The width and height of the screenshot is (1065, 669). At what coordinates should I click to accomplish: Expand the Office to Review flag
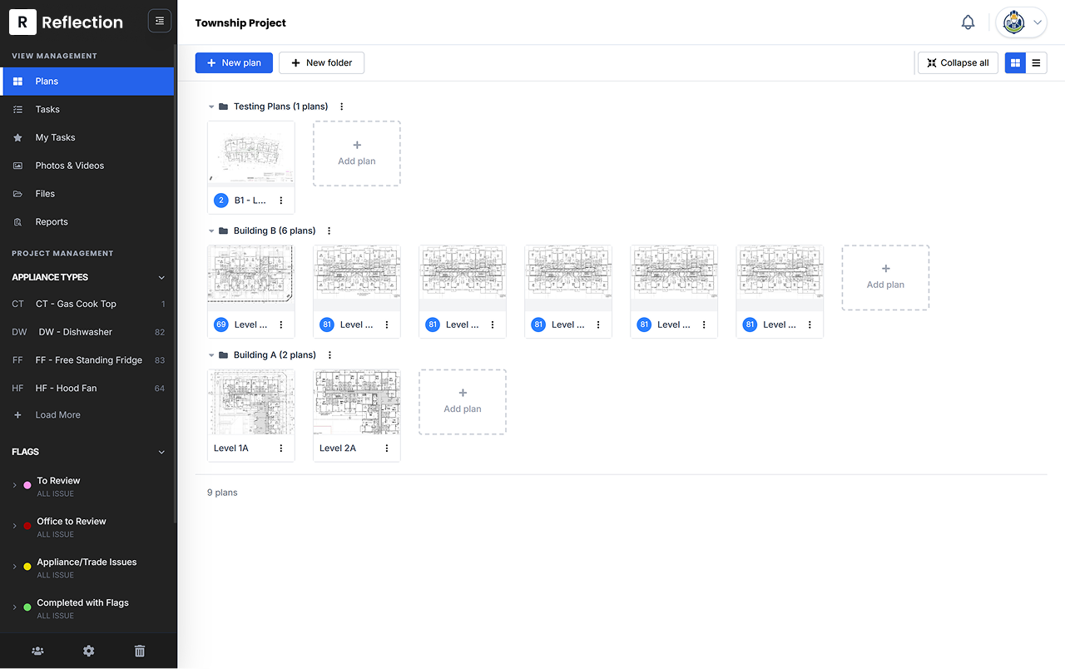tap(15, 526)
